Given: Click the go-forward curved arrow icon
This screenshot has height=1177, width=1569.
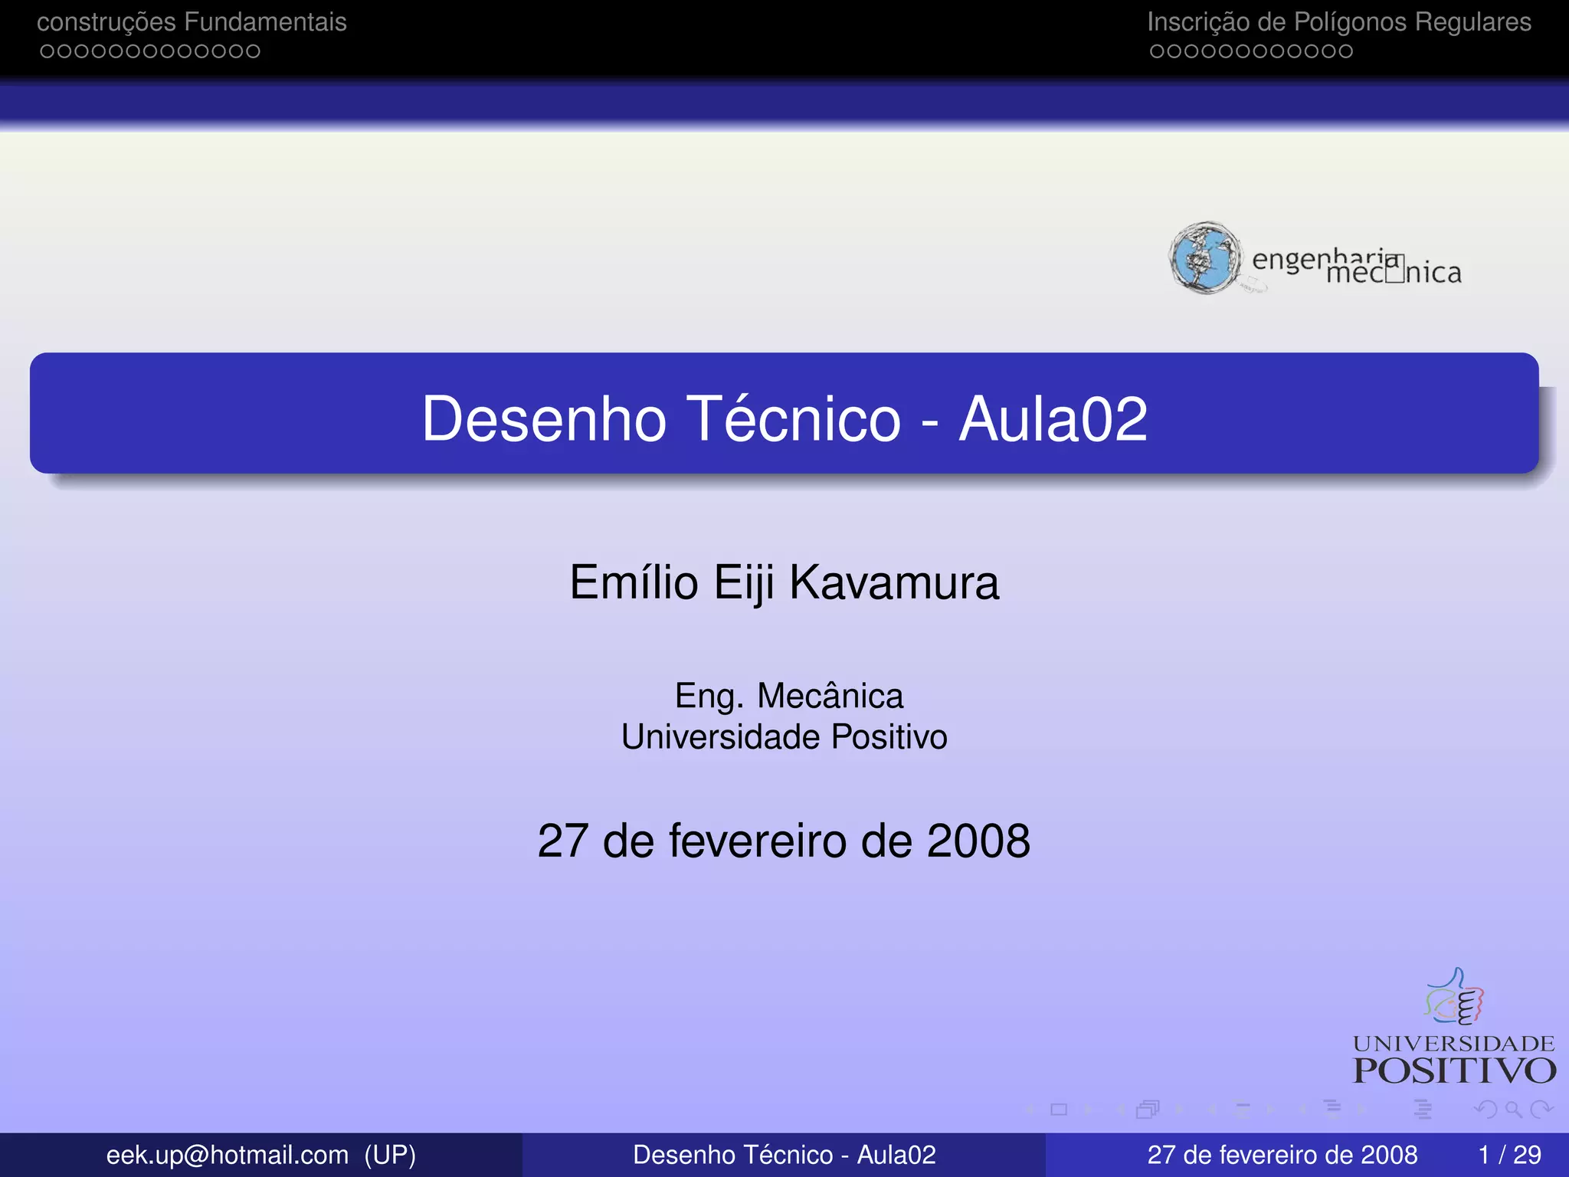Looking at the screenshot, I should (x=1540, y=1110).
